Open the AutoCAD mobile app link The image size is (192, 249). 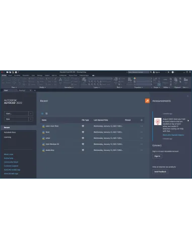tap(12, 170)
